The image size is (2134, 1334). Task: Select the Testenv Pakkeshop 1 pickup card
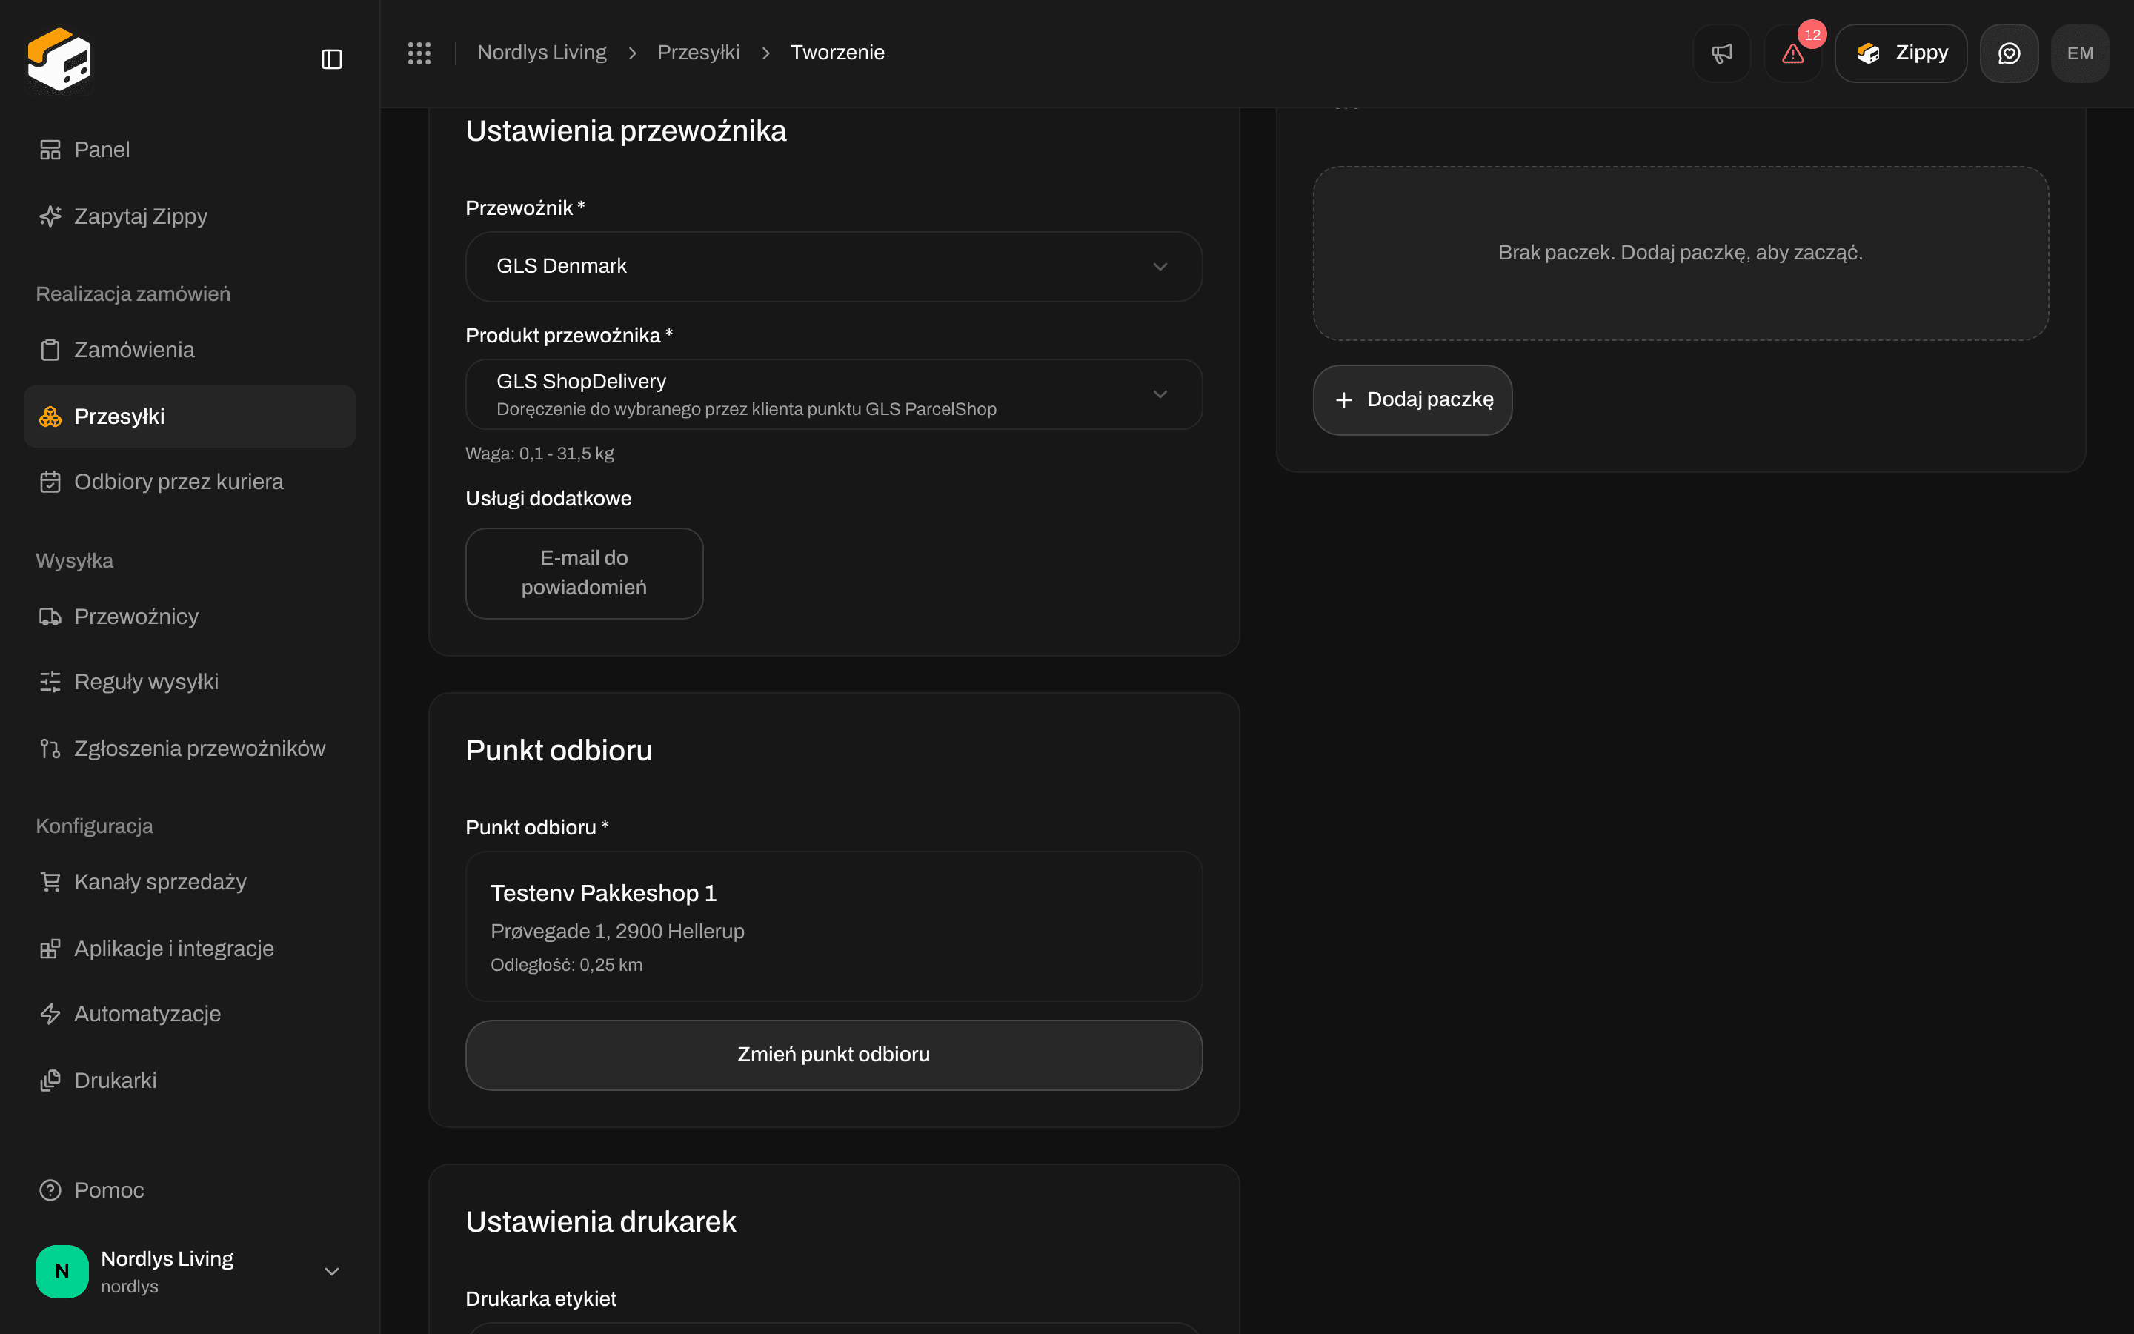click(x=834, y=926)
